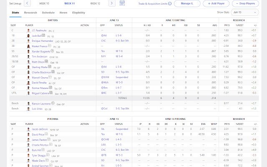View J.T. Realmuto player headshot
This screenshot has width=267, height=167.
point(28,30)
